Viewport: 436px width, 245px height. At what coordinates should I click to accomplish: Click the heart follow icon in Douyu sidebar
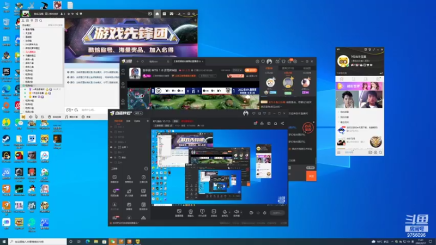tap(123, 71)
